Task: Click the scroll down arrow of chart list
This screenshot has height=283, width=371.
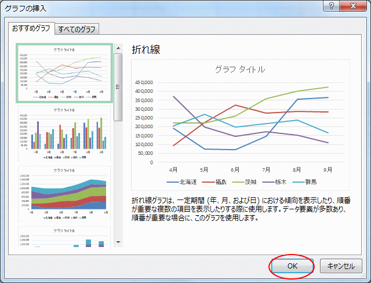Action: pyautogui.click(x=118, y=242)
